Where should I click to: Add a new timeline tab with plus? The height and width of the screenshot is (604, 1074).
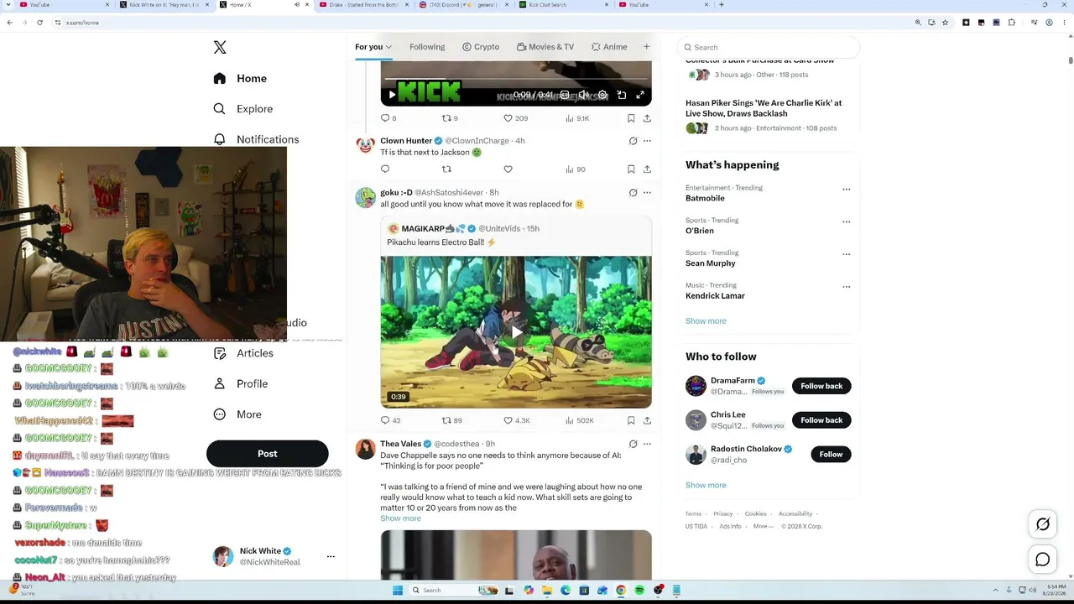coord(646,47)
